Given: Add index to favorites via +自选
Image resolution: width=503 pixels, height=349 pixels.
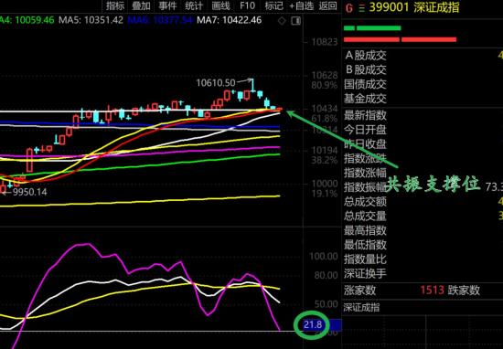Looking at the screenshot, I should click(301, 5).
